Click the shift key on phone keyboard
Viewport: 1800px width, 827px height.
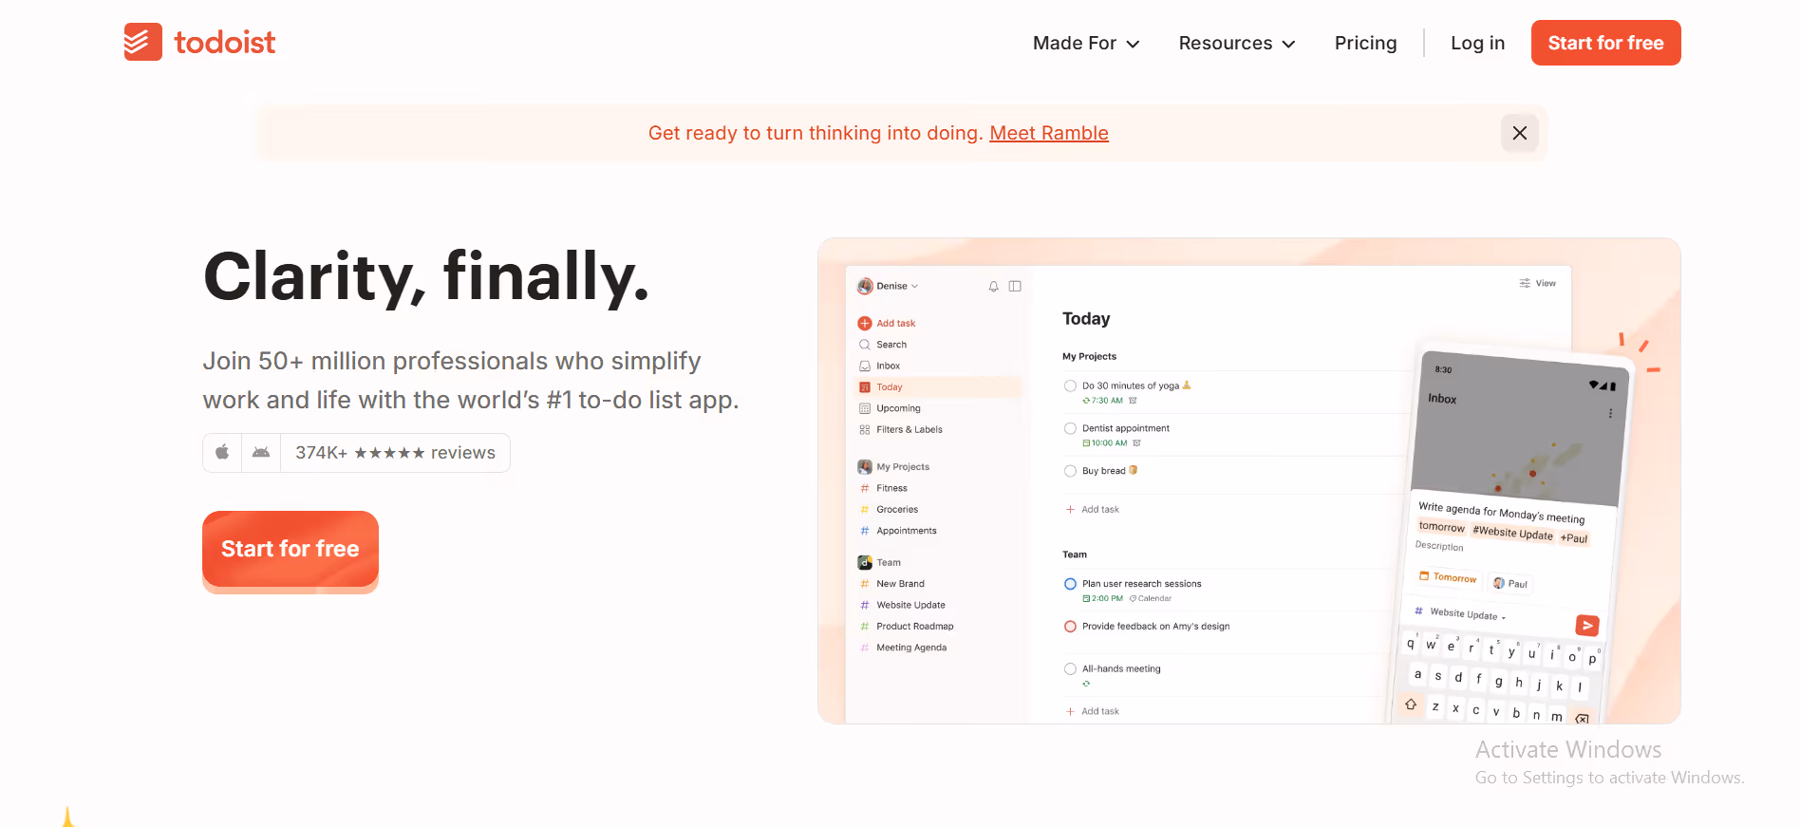[1411, 704]
